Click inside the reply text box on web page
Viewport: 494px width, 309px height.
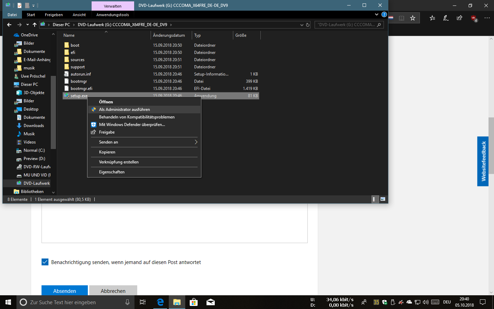click(174, 223)
